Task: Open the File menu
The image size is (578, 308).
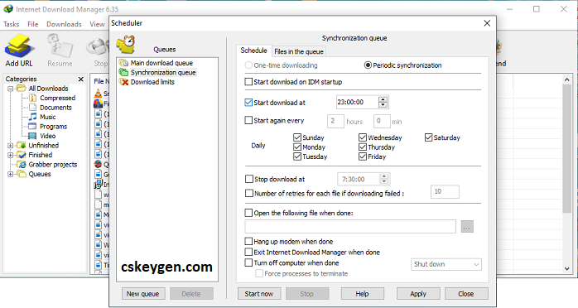Action: click(x=33, y=24)
